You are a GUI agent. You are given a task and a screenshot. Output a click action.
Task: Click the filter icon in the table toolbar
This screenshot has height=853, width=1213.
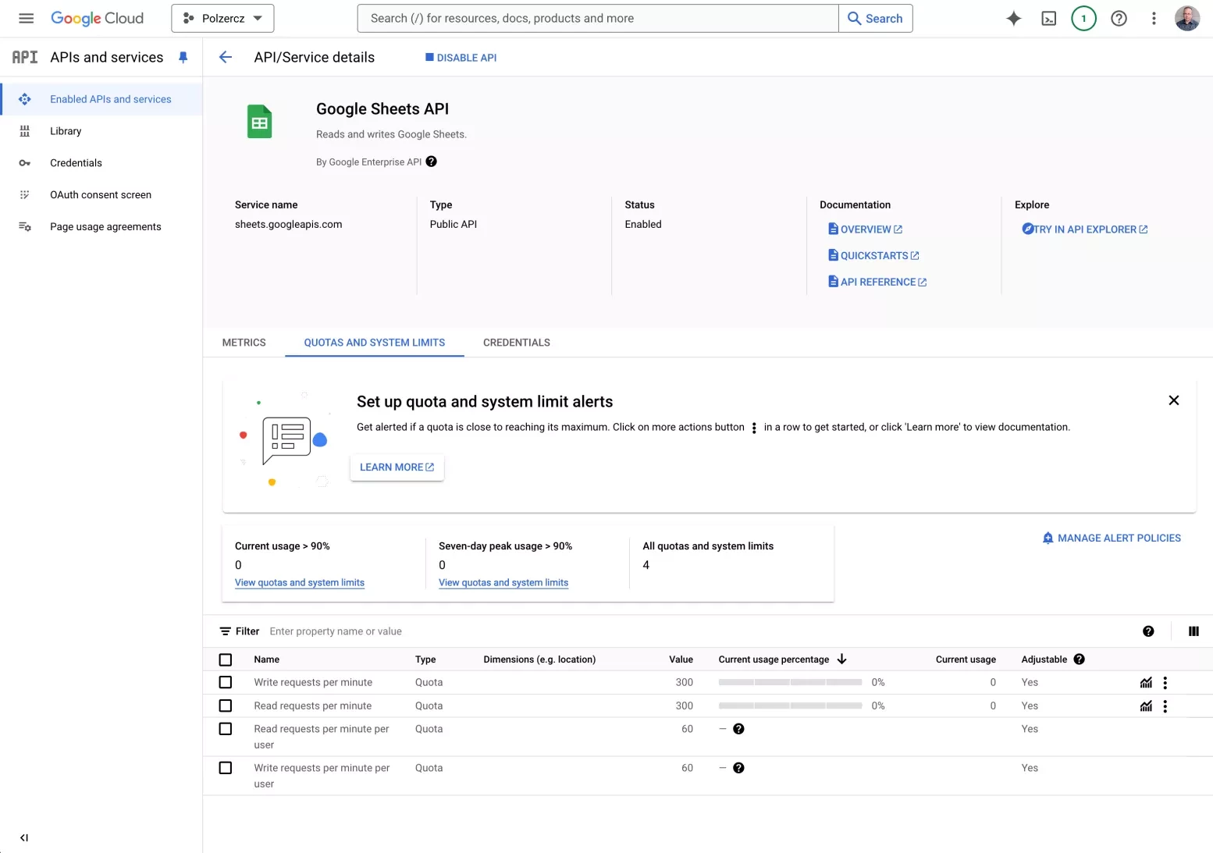tap(226, 631)
